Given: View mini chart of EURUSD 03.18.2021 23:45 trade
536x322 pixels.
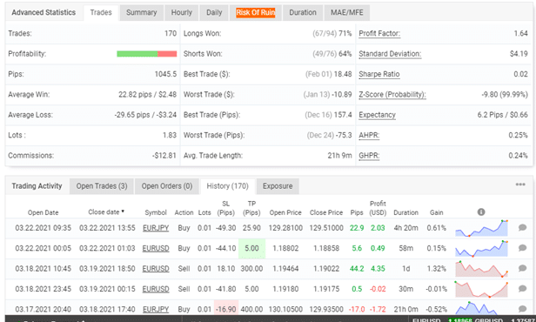Looking at the screenshot, I should (482, 290).
